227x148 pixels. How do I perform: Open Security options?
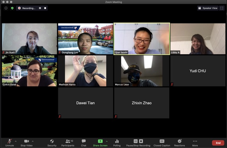click(x=52, y=143)
